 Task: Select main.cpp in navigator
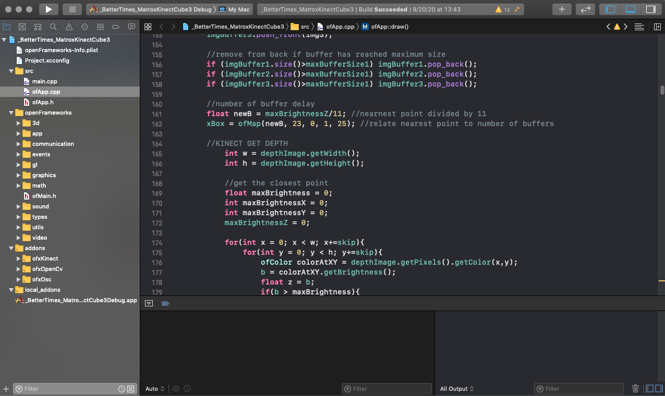(44, 81)
